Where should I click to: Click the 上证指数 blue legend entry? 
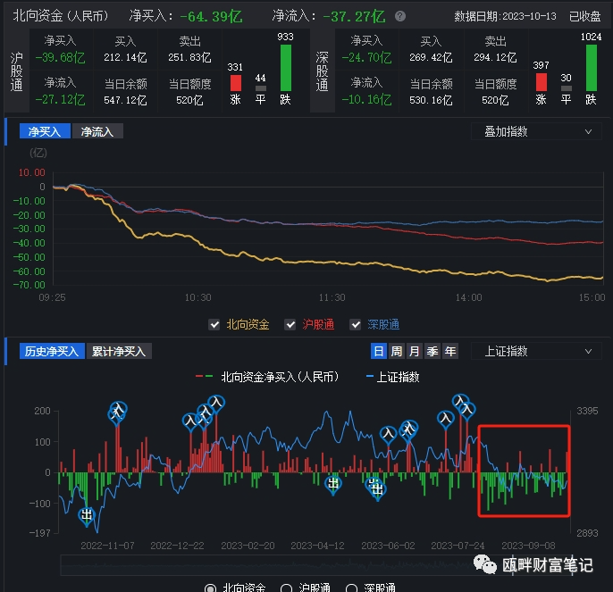pyautogui.click(x=393, y=377)
